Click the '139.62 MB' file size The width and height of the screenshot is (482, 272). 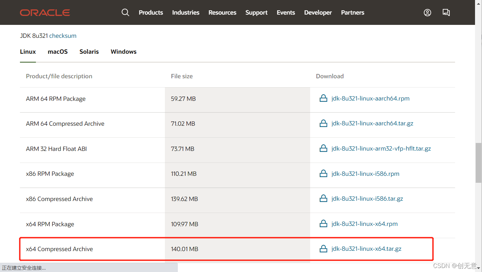point(184,199)
